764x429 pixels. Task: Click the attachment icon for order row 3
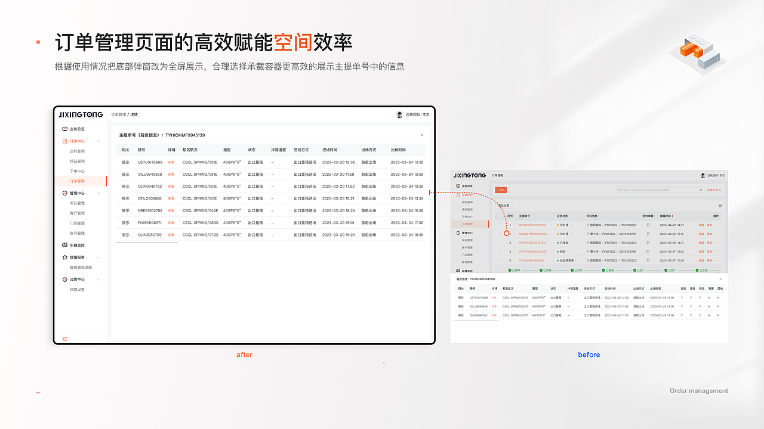(648, 243)
